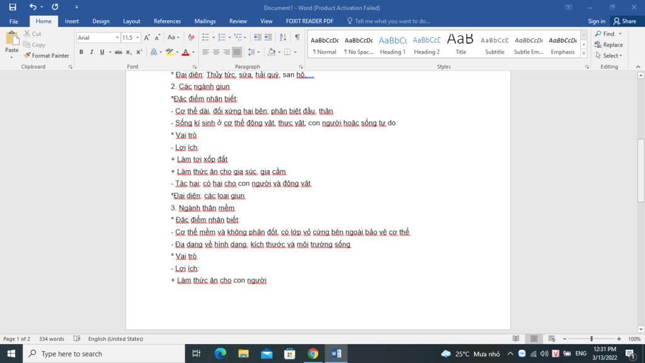Increase the paragraph indent
The height and width of the screenshot is (363, 645).
tap(268, 37)
